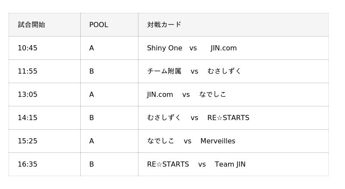Image resolution: width=345 pixels, height=189 pixels.
Task: Click the 対戦カード column header
Action: coord(164,25)
